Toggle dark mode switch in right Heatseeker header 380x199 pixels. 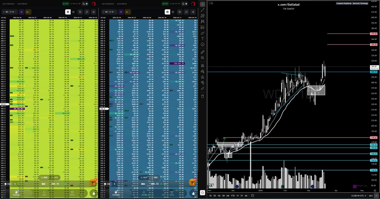pos(185,4)
